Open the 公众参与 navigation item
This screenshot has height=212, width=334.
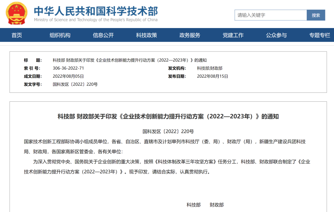click(x=276, y=35)
